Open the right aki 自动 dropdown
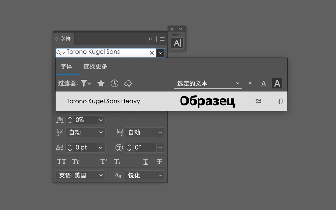This screenshot has height=210, width=336. pos(145,133)
